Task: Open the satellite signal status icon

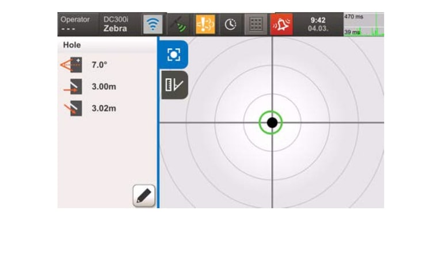Action: (179, 25)
